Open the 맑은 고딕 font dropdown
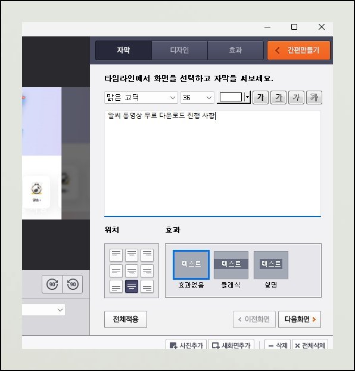Image resolution: width=355 pixels, height=371 pixels. (141, 97)
